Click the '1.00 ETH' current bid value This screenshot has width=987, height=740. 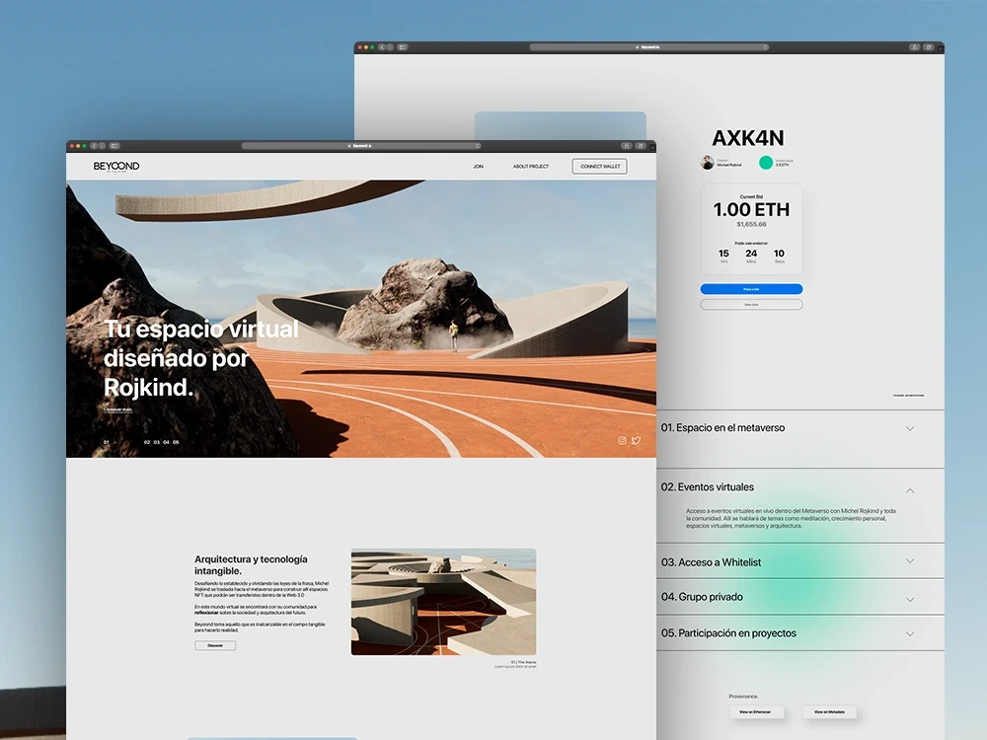coord(751,209)
